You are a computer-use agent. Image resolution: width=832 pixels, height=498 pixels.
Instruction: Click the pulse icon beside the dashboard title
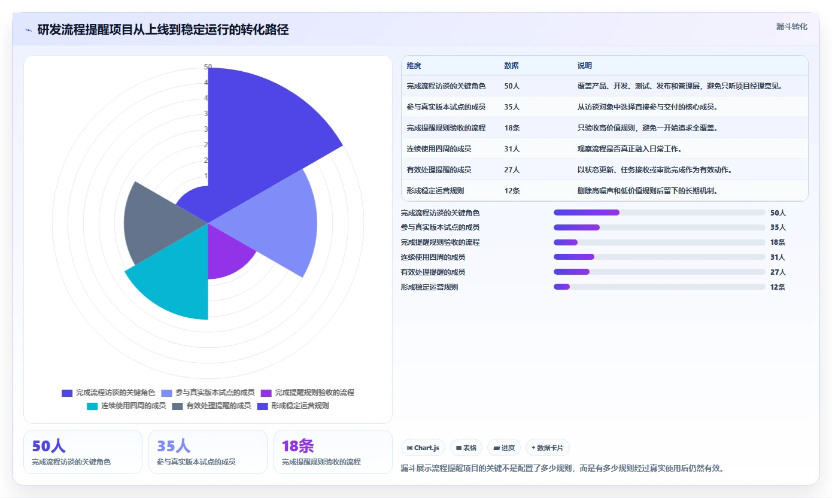[x=29, y=30]
